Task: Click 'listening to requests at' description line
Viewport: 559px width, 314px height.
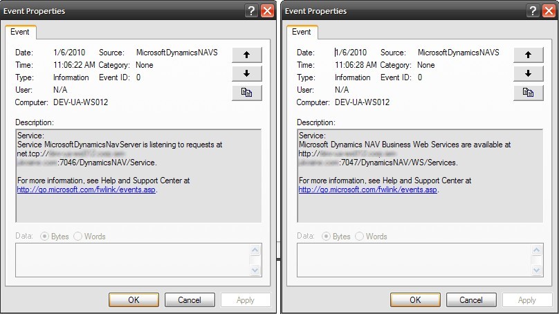Action: point(120,145)
